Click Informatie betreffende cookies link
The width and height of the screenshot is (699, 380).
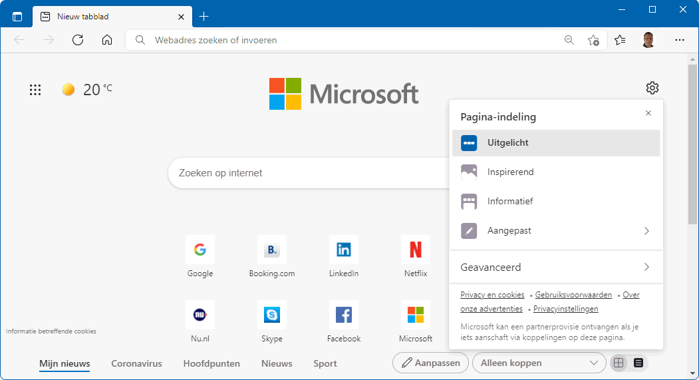51,331
